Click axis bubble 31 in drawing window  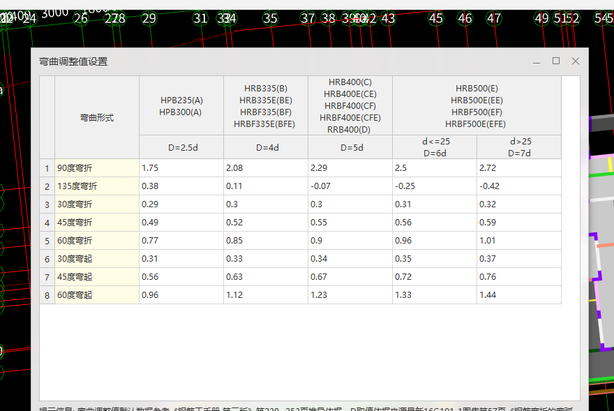click(x=200, y=18)
